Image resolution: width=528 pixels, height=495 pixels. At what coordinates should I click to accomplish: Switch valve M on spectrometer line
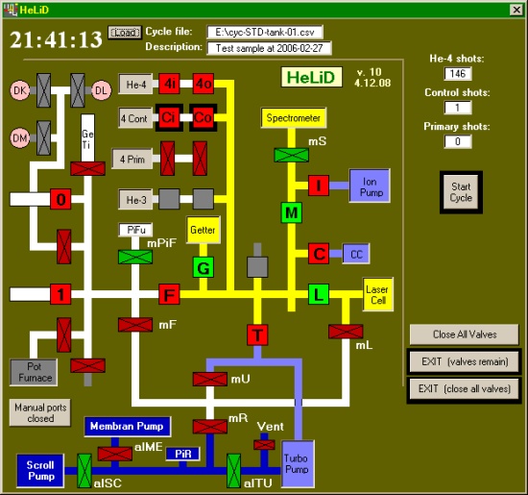[x=292, y=212]
